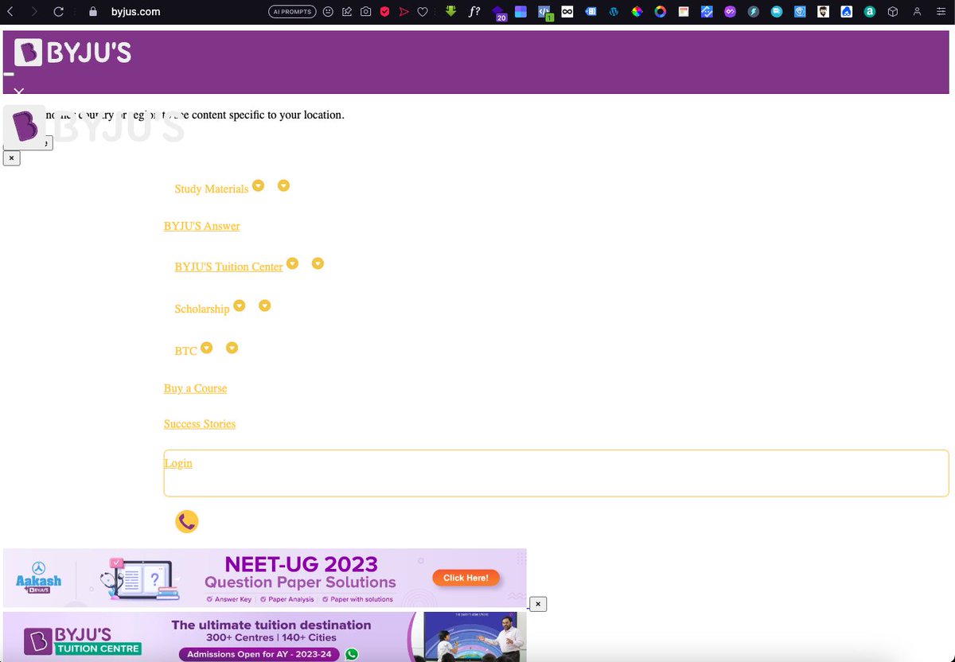Reload the byjus.com page

(58, 12)
